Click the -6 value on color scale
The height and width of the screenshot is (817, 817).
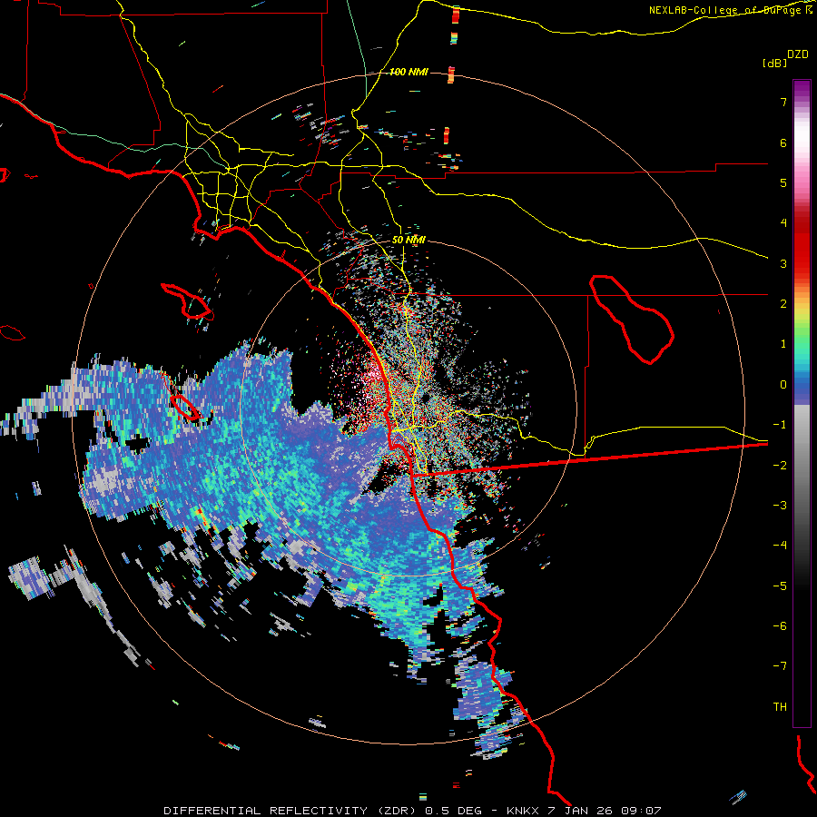click(x=780, y=625)
